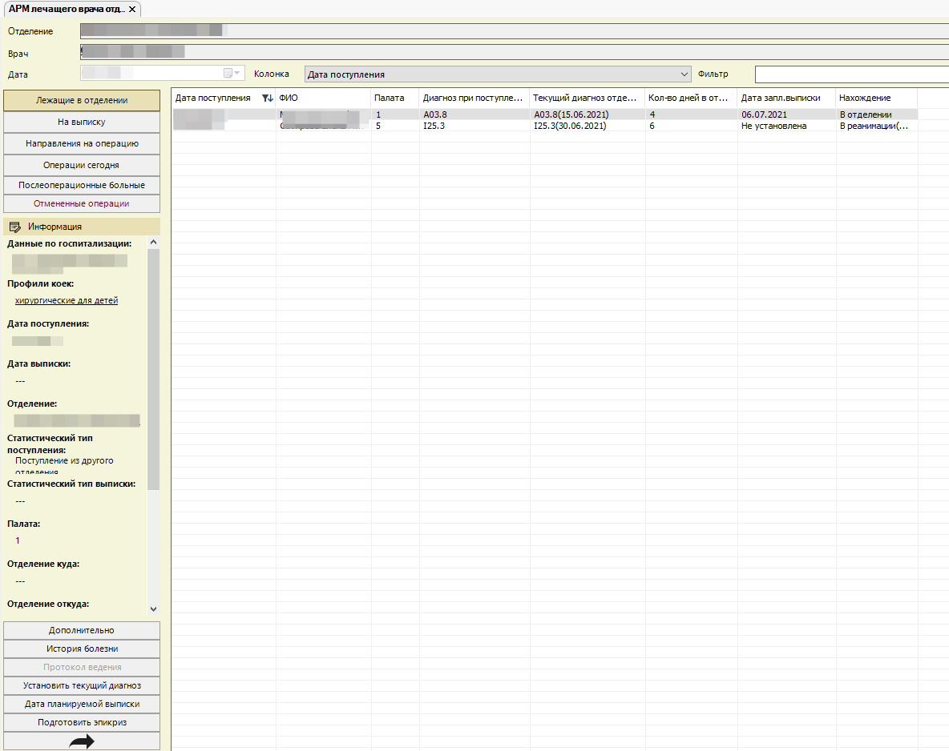949x751 pixels.
Task: Click Дата планируемой выписки button
Action: pyautogui.click(x=82, y=704)
